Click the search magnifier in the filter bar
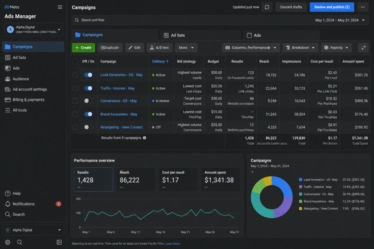The image size is (374, 249). pos(77,20)
